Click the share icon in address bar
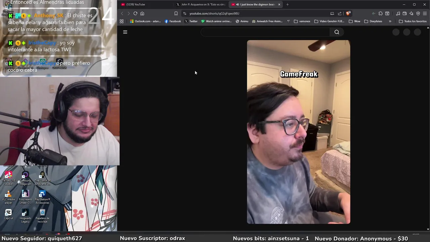Viewport: 430px width, 242px height. coord(340,13)
